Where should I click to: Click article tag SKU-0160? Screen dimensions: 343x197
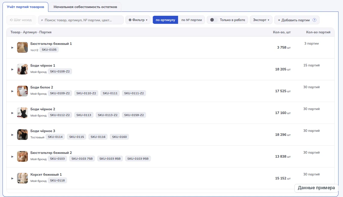(119, 137)
